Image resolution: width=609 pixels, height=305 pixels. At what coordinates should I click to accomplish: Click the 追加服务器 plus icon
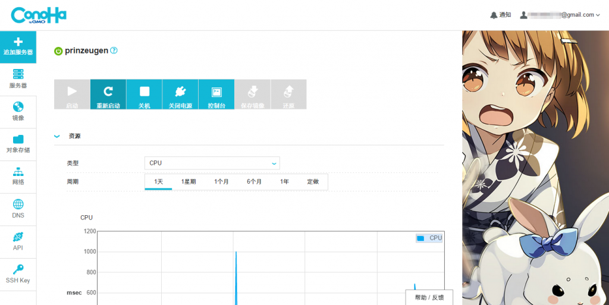pyautogui.click(x=18, y=42)
